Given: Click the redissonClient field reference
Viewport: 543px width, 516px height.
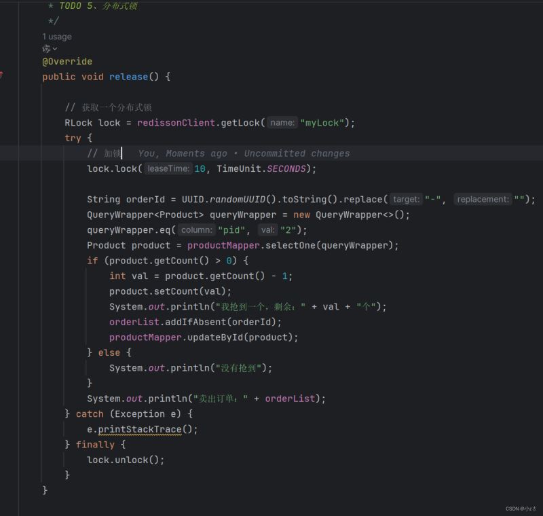Looking at the screenshot, I should [176, 123].
